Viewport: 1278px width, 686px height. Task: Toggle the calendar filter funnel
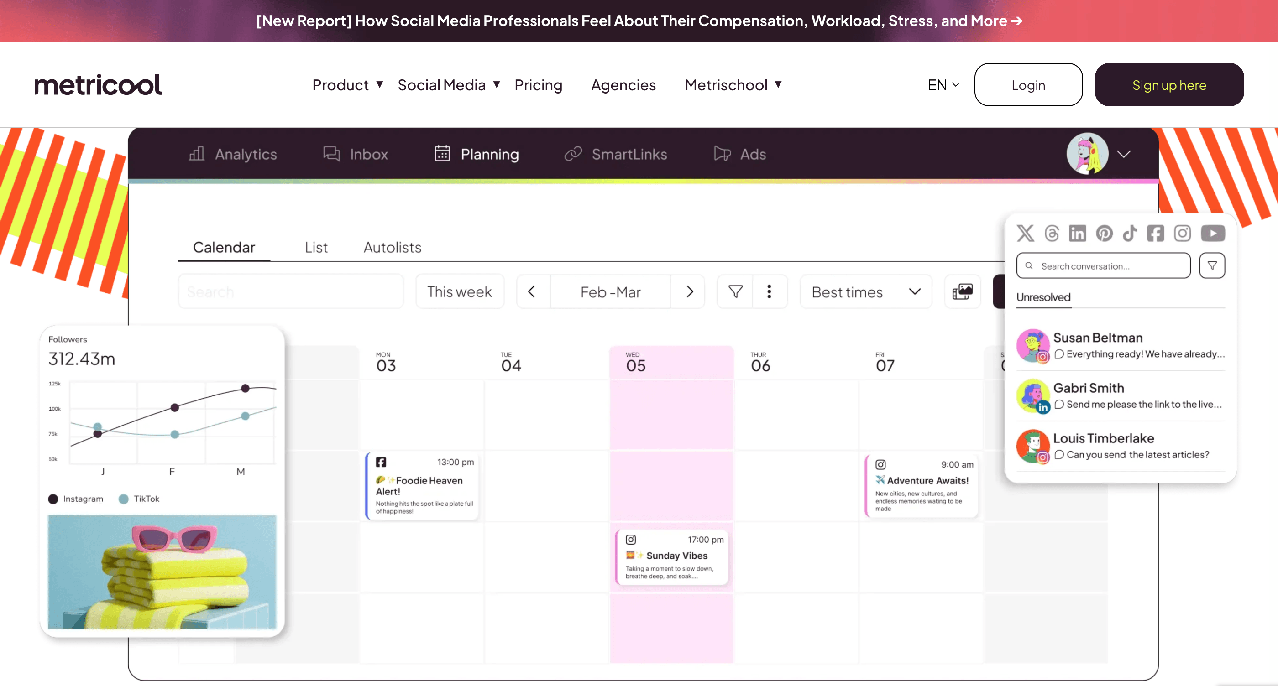tap(735, 291)
